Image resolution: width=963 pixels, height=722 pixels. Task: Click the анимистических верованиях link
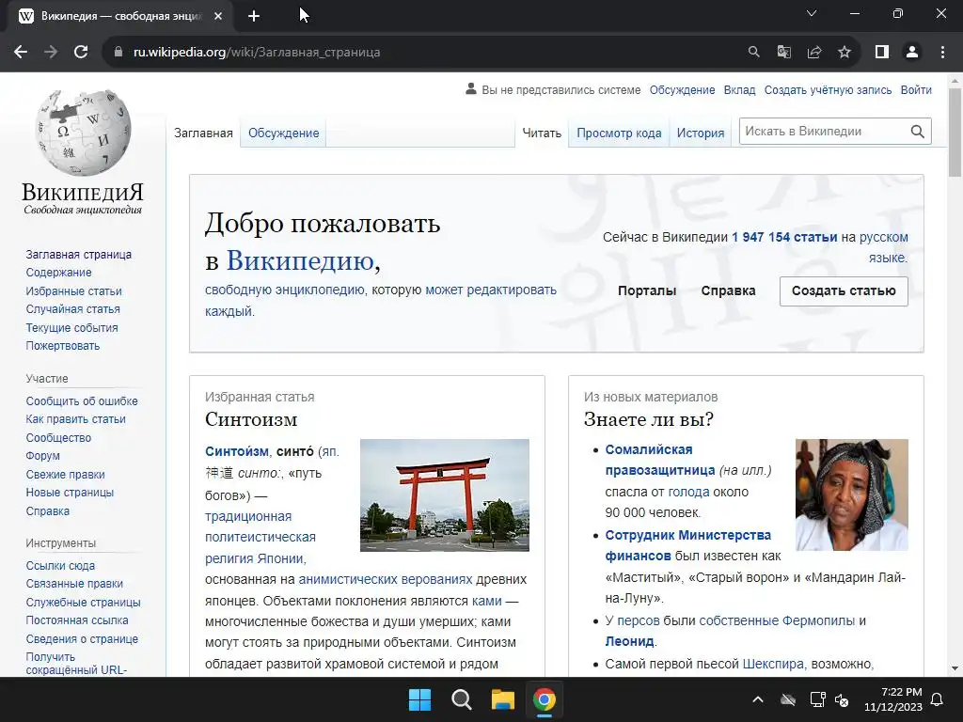click(385, 579)
